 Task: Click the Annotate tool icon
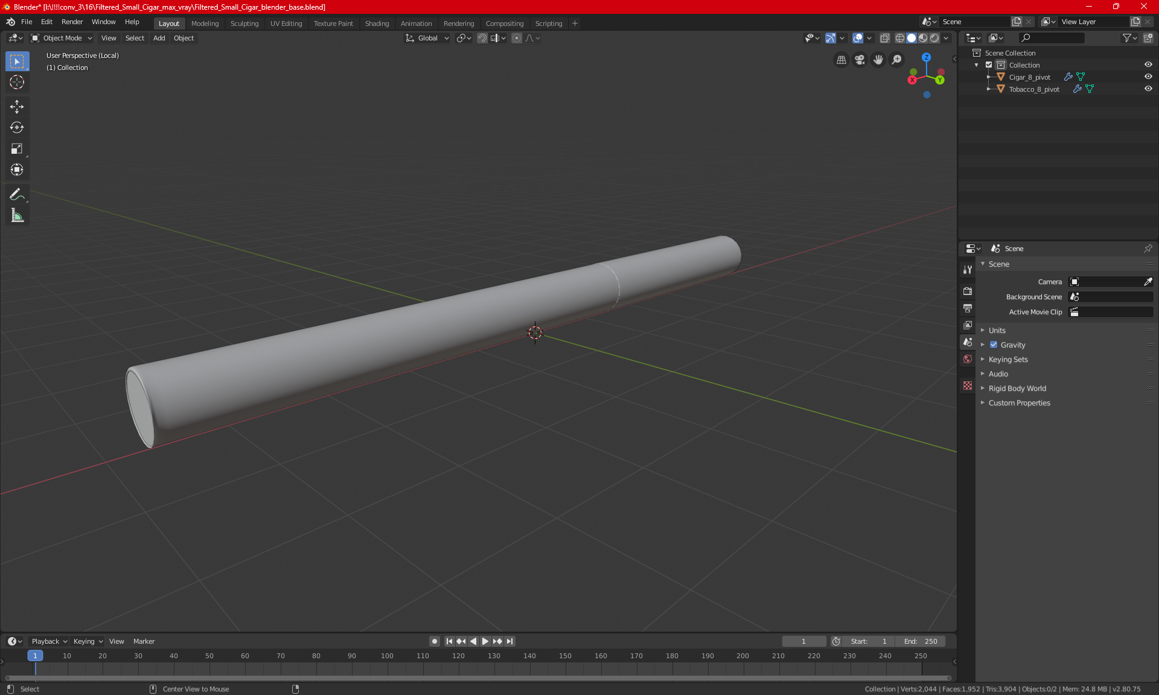pyautogui.click(x=16, y=194)
